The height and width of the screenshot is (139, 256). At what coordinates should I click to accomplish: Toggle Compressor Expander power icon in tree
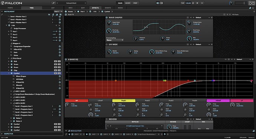pyautogui.click(x=60, y=46)
